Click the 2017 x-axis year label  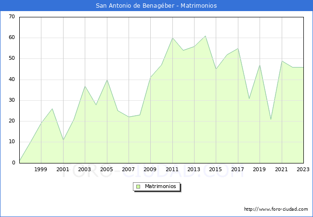pyautogui.click(x=238, y=169)
